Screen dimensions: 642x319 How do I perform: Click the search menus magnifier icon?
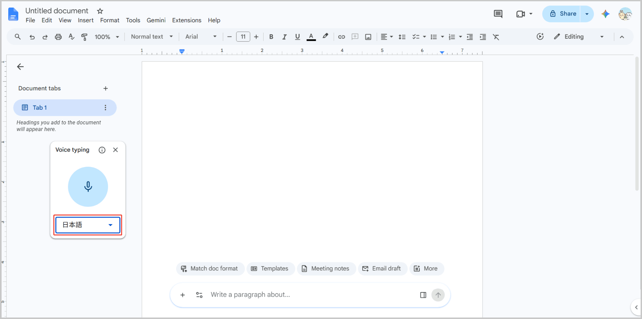(18, 36)
